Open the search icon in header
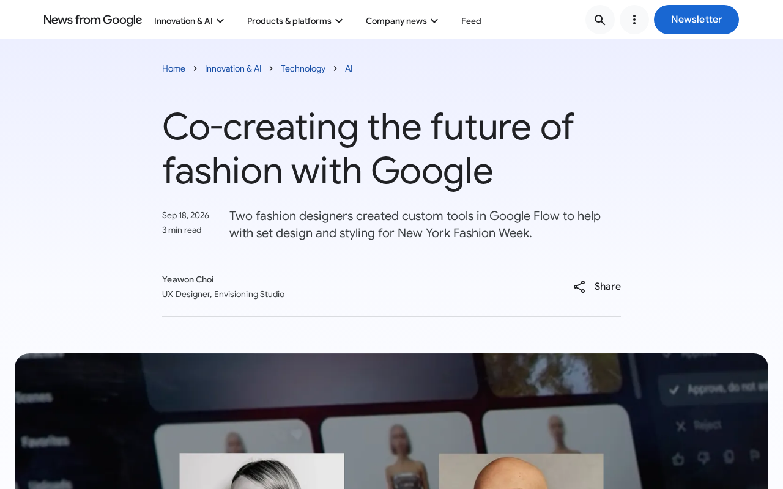Image resolution: width=783 pixels, height=489 pixels. click(600, 20)
